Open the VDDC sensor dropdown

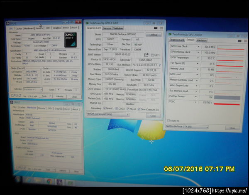[x=195, y=102]
